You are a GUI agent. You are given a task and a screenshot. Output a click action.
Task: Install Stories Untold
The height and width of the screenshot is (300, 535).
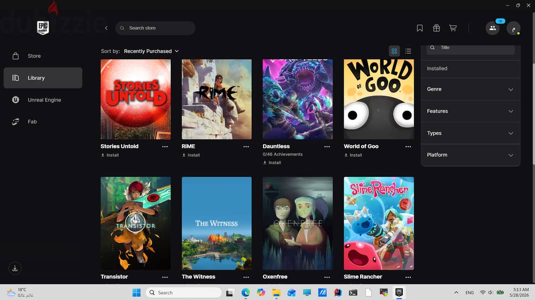[110, 155]
